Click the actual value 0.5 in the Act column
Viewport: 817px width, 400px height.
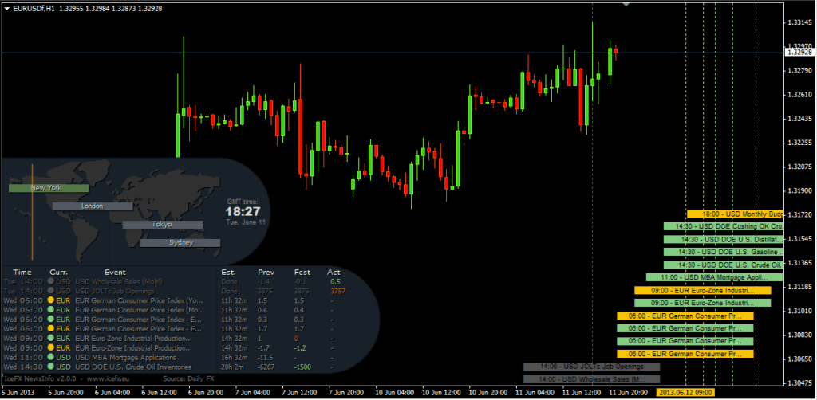pos(334,281)
